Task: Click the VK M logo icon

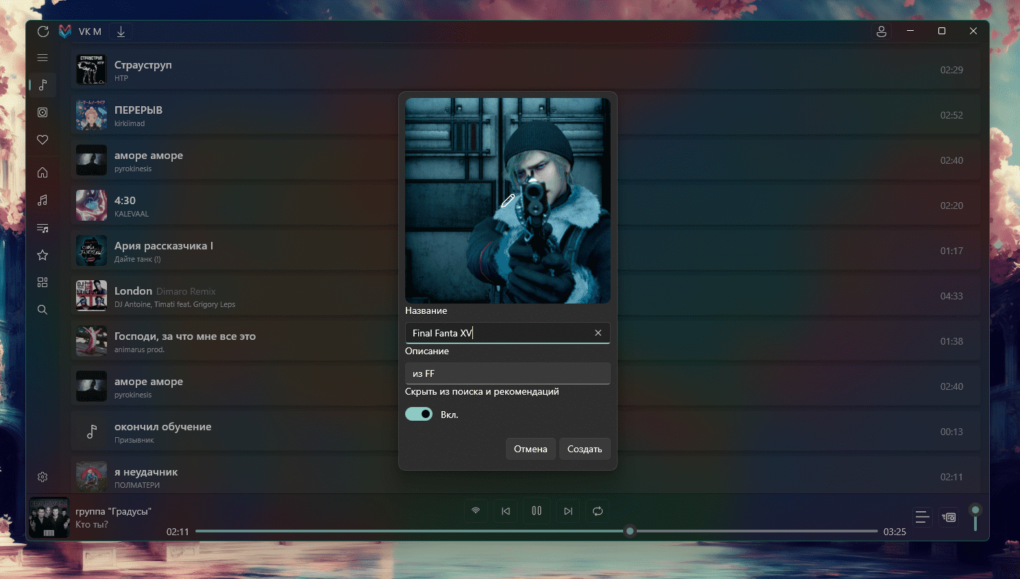Action: (65, 32)
